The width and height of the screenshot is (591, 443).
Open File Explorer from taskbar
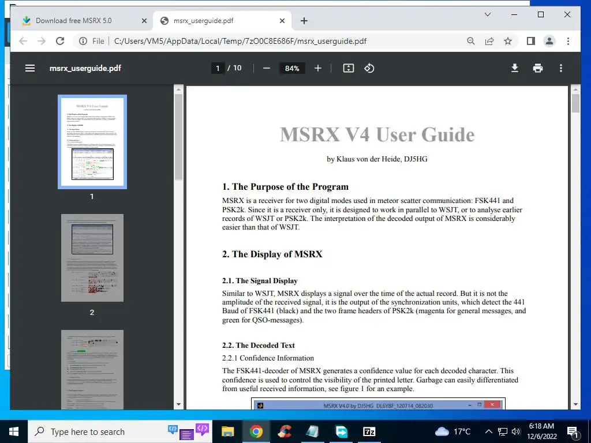[x=227, y=431]
